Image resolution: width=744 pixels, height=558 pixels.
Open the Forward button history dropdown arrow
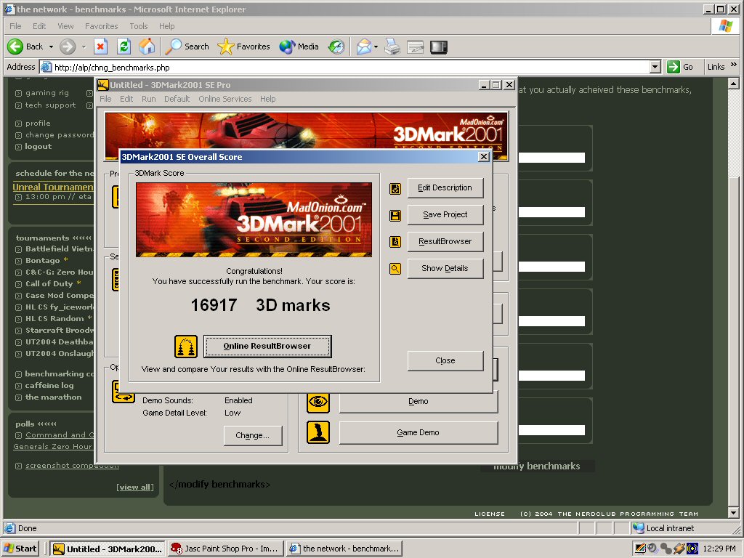84,47
